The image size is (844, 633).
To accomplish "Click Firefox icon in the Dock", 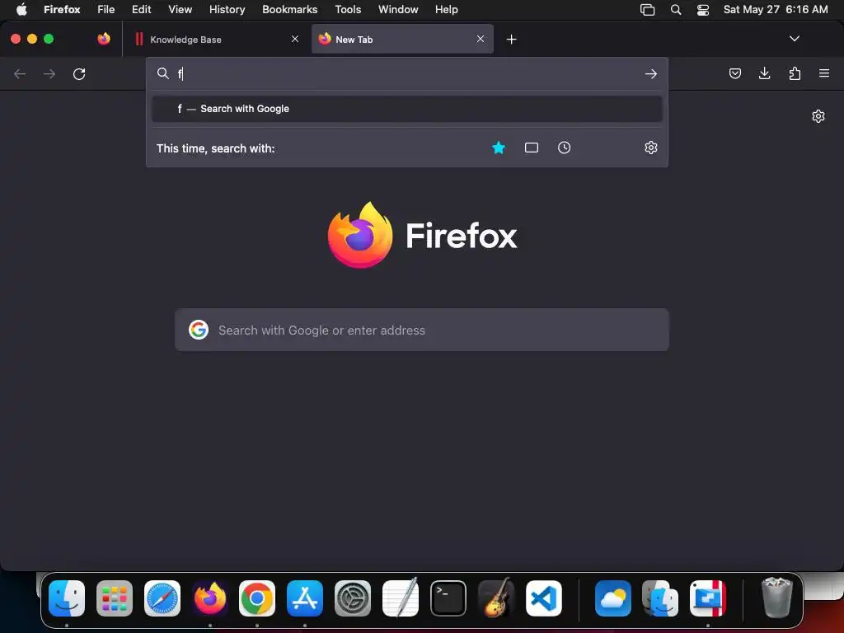I will click(x=210, y=598).
